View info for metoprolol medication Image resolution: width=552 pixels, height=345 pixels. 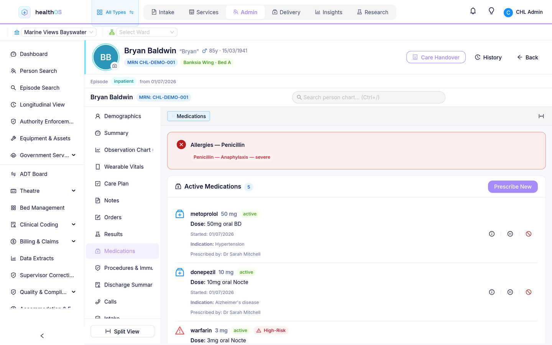point(492,234)
